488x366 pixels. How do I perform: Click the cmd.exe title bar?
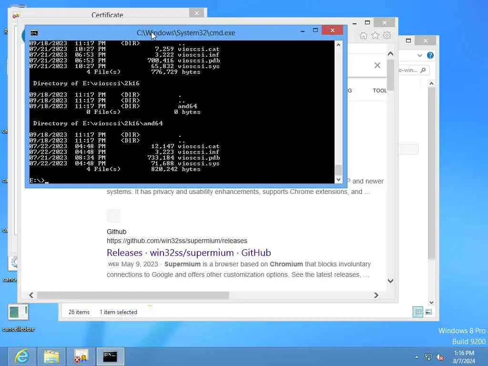[186, 33]
